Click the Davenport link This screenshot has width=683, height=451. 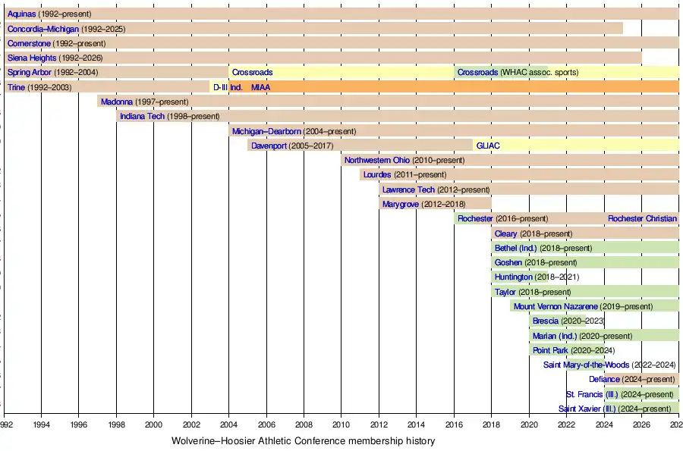click(269, 146)
